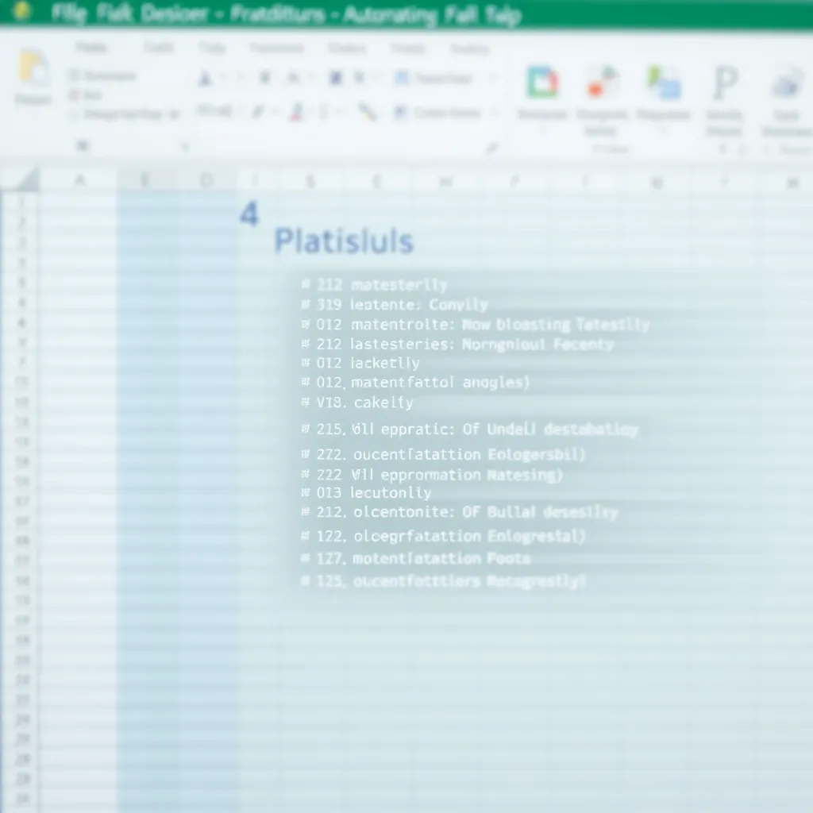
Task: Click the blue triangle A icon in top formatting row
Action: pyautogui.click(x=205, y=78)
